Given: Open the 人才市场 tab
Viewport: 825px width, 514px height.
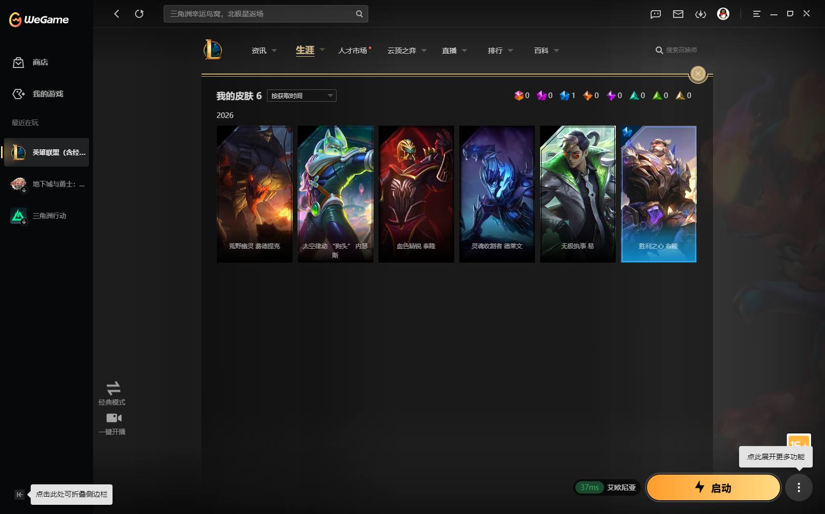Looking at the screenshot, I should click(353, 51).
